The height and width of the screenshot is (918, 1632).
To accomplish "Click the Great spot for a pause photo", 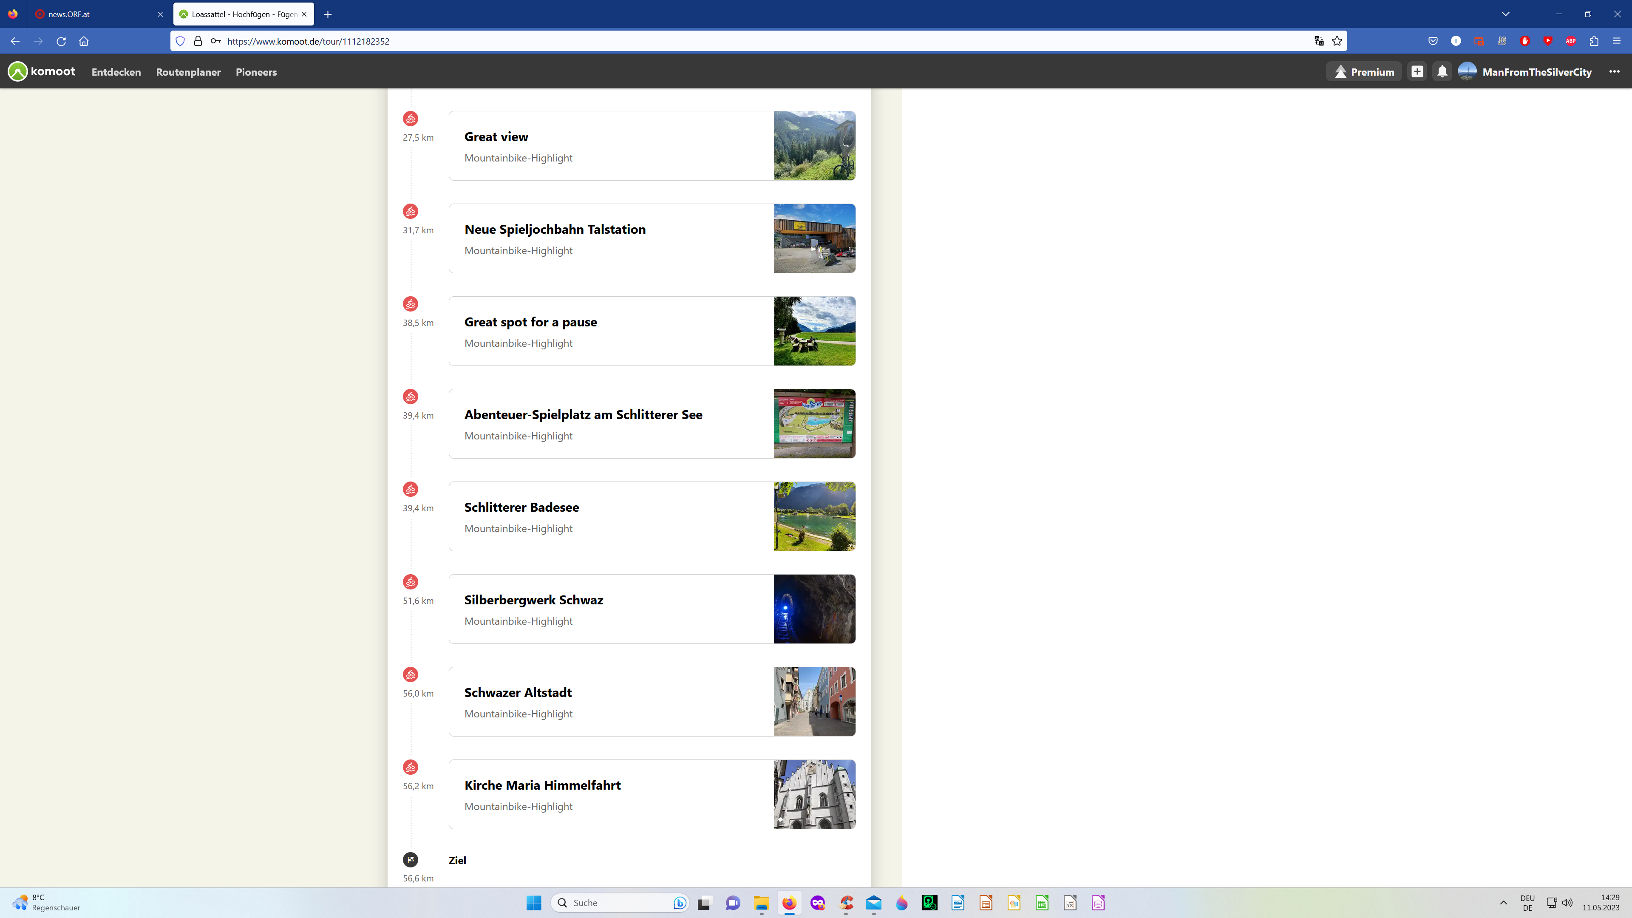I will coord(814,331).
